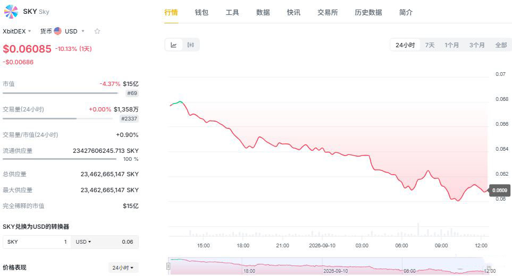Open the USD currency selector dropdown
This screenshot has height=276, width=512.
(75, 31)
